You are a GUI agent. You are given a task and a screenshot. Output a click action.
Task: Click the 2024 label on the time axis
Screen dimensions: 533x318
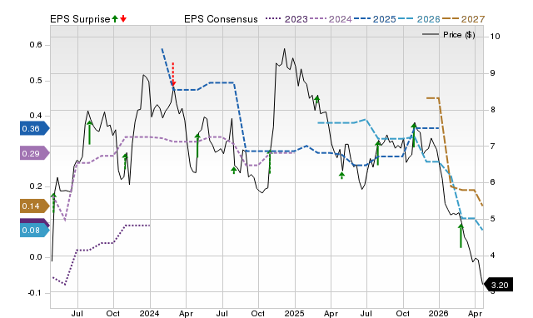coord(150,313)
